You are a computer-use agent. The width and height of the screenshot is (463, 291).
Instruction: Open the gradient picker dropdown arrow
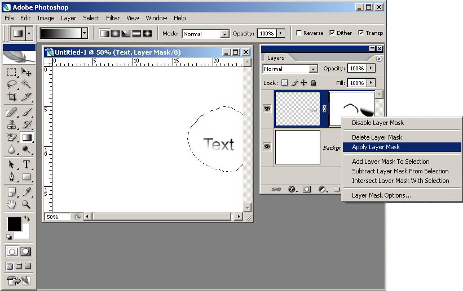point(85,33)
